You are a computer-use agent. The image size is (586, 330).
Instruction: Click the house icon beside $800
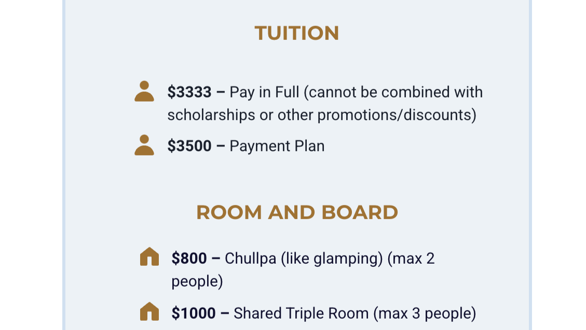tap(149, 257)
